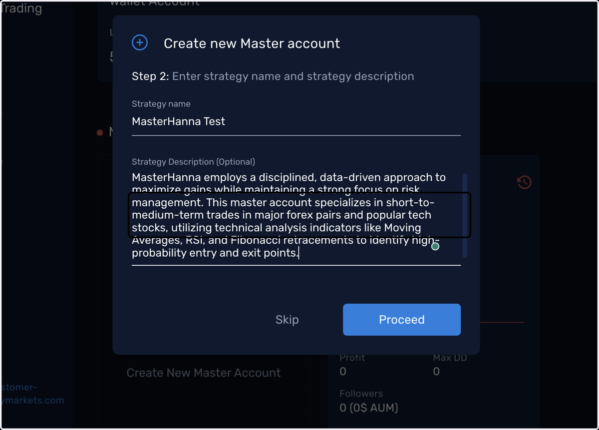Click the 'Create new Master account' title
599x430 pixels.
point(252,43)
